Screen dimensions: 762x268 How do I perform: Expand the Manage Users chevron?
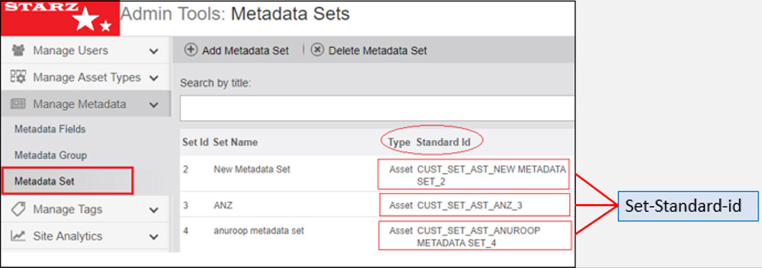pos(154,51)
